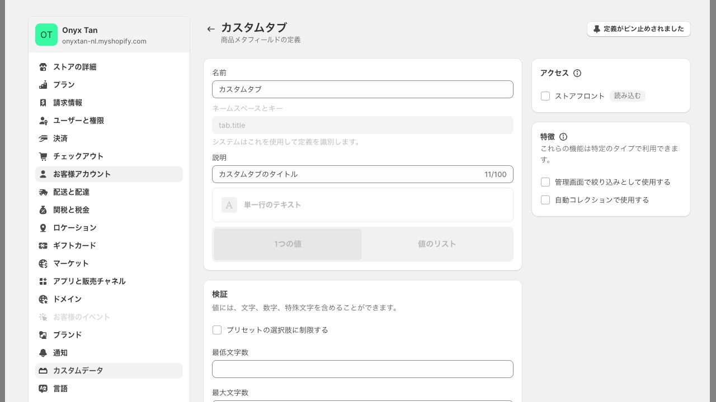The height and width of the screenshot is (402, 716).
Task: Check プリセットの選択肢に制限する
Action: tap(217, 330)
